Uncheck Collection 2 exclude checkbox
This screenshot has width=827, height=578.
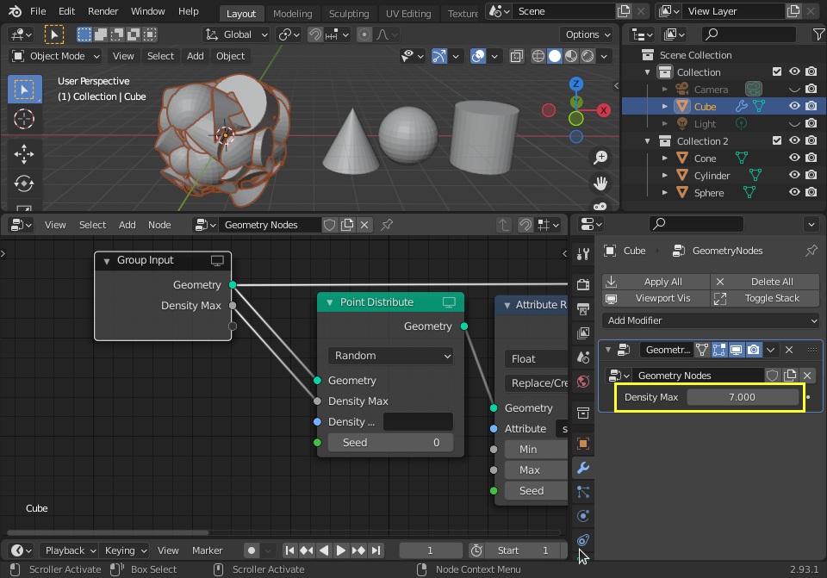tap(777, 140)
